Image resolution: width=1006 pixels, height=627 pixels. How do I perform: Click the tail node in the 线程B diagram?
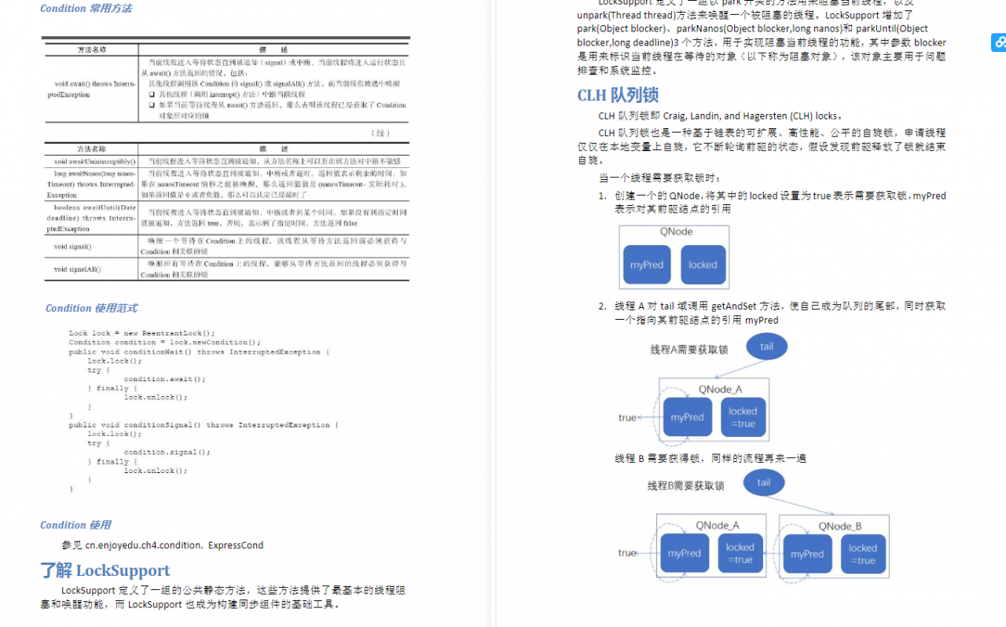(x=763, y=482)
